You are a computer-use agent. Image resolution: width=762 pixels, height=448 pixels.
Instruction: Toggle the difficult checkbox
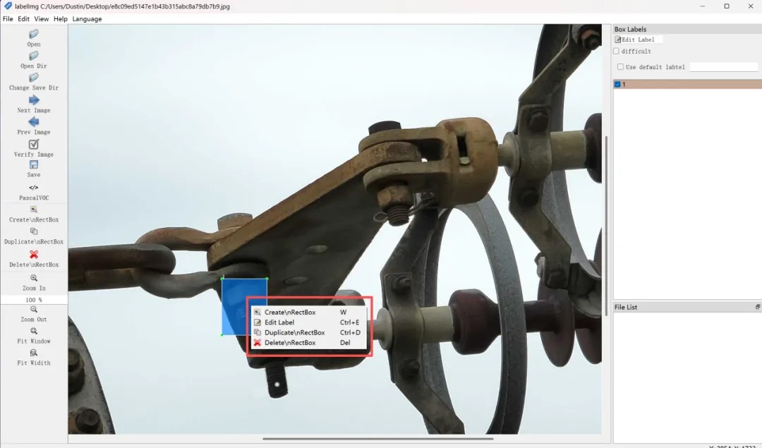coord(616,51)
